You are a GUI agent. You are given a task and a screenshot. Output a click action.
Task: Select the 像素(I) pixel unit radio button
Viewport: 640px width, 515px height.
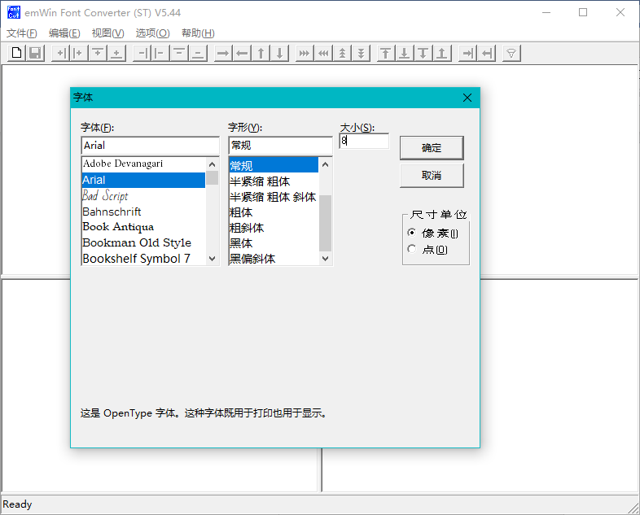tap(412, 233)
